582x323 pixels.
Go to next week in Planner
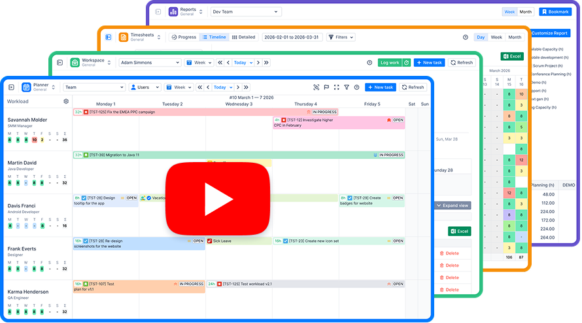pyautogui.click(x=238, y=87)
